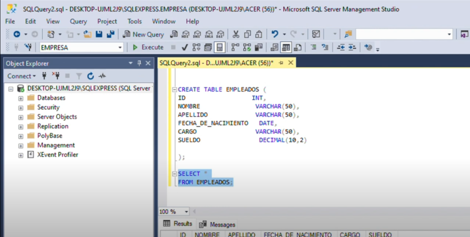
Task: Click the Open File folder icon
Action: click(x=87, y=34)
